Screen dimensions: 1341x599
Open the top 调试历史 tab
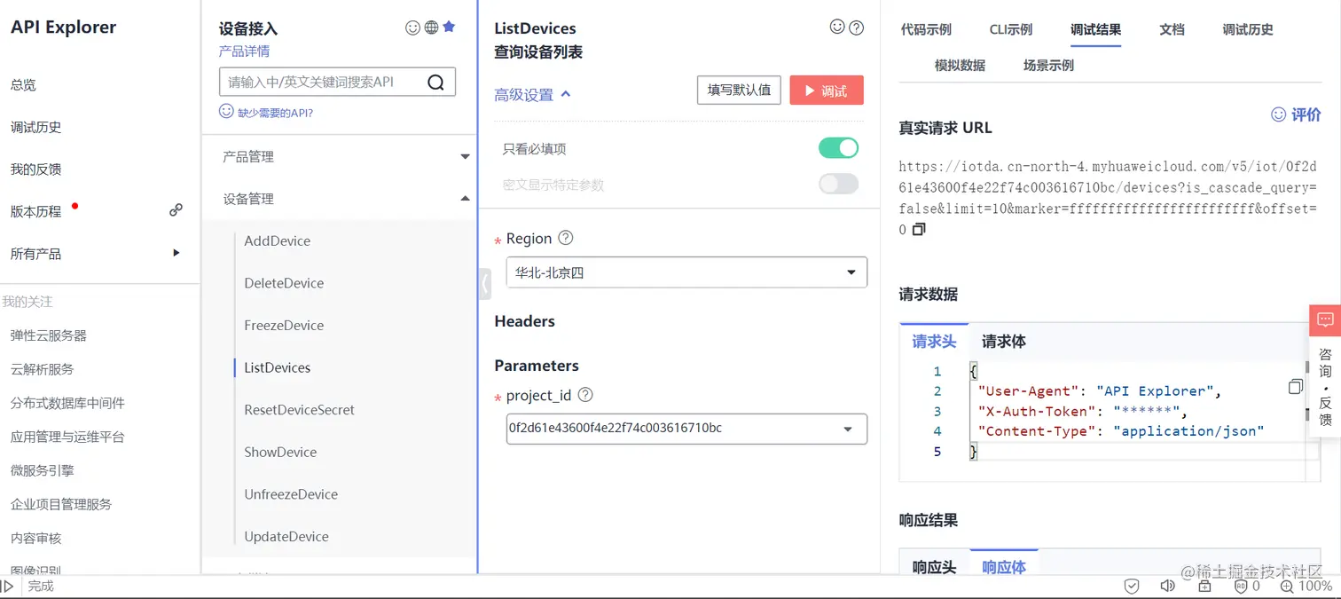[1248, 29]
